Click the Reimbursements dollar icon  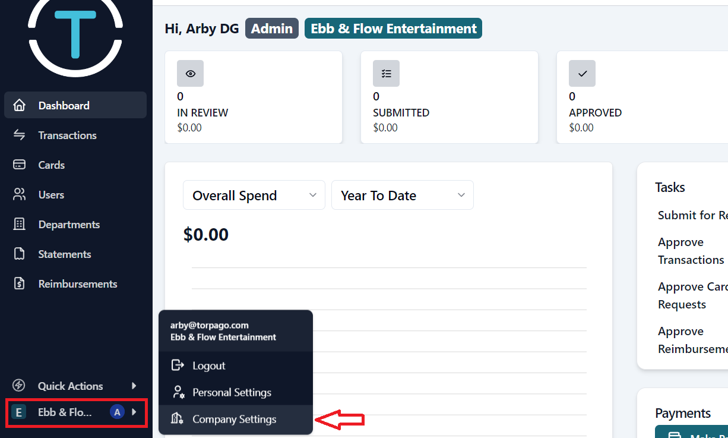20,283
